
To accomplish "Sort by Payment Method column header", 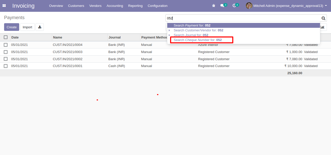I will tap(154, 37).
